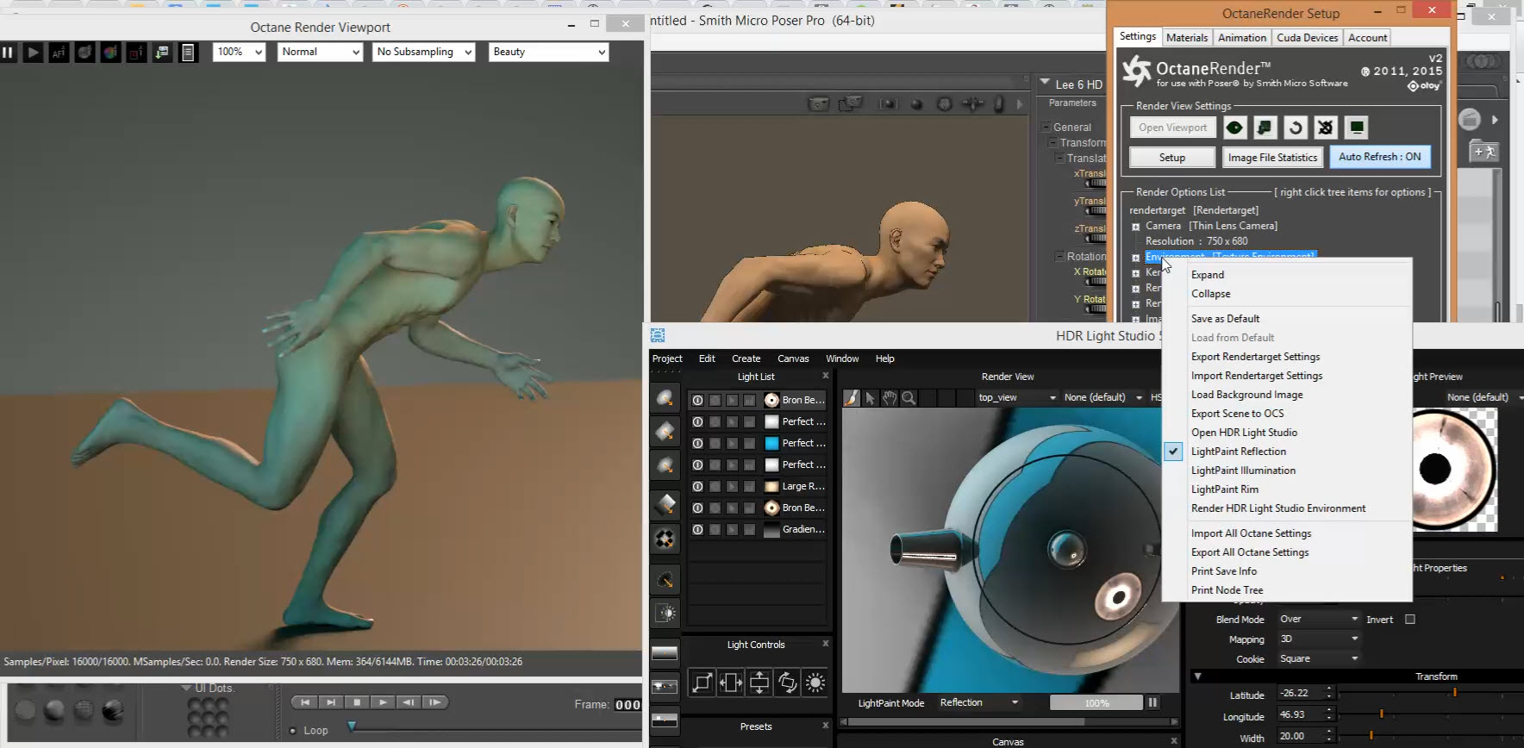This screenshot has width=1524, height=748.
Task: Click the sun light icon in HDR Light Studio sidebar
Action: pyautogui.click(x=665, y=613)
